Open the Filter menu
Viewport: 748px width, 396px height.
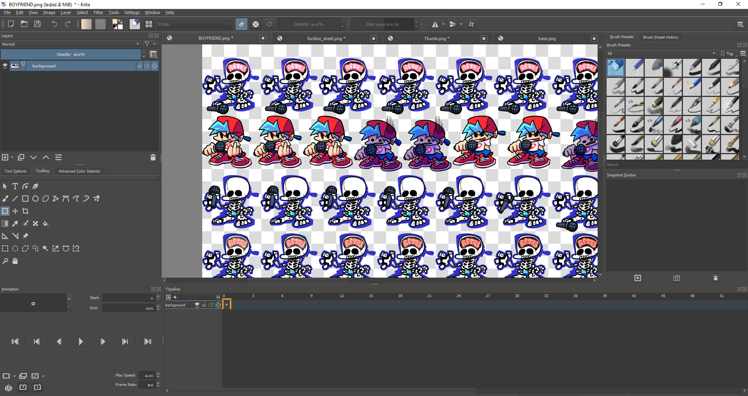point(98,12)
